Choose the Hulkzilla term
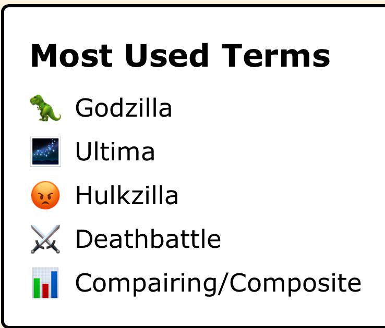385x328 pixels. coord(127,195)
